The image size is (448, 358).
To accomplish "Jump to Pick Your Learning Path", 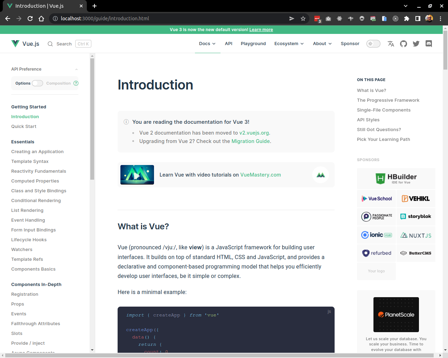I will (383, 139).
